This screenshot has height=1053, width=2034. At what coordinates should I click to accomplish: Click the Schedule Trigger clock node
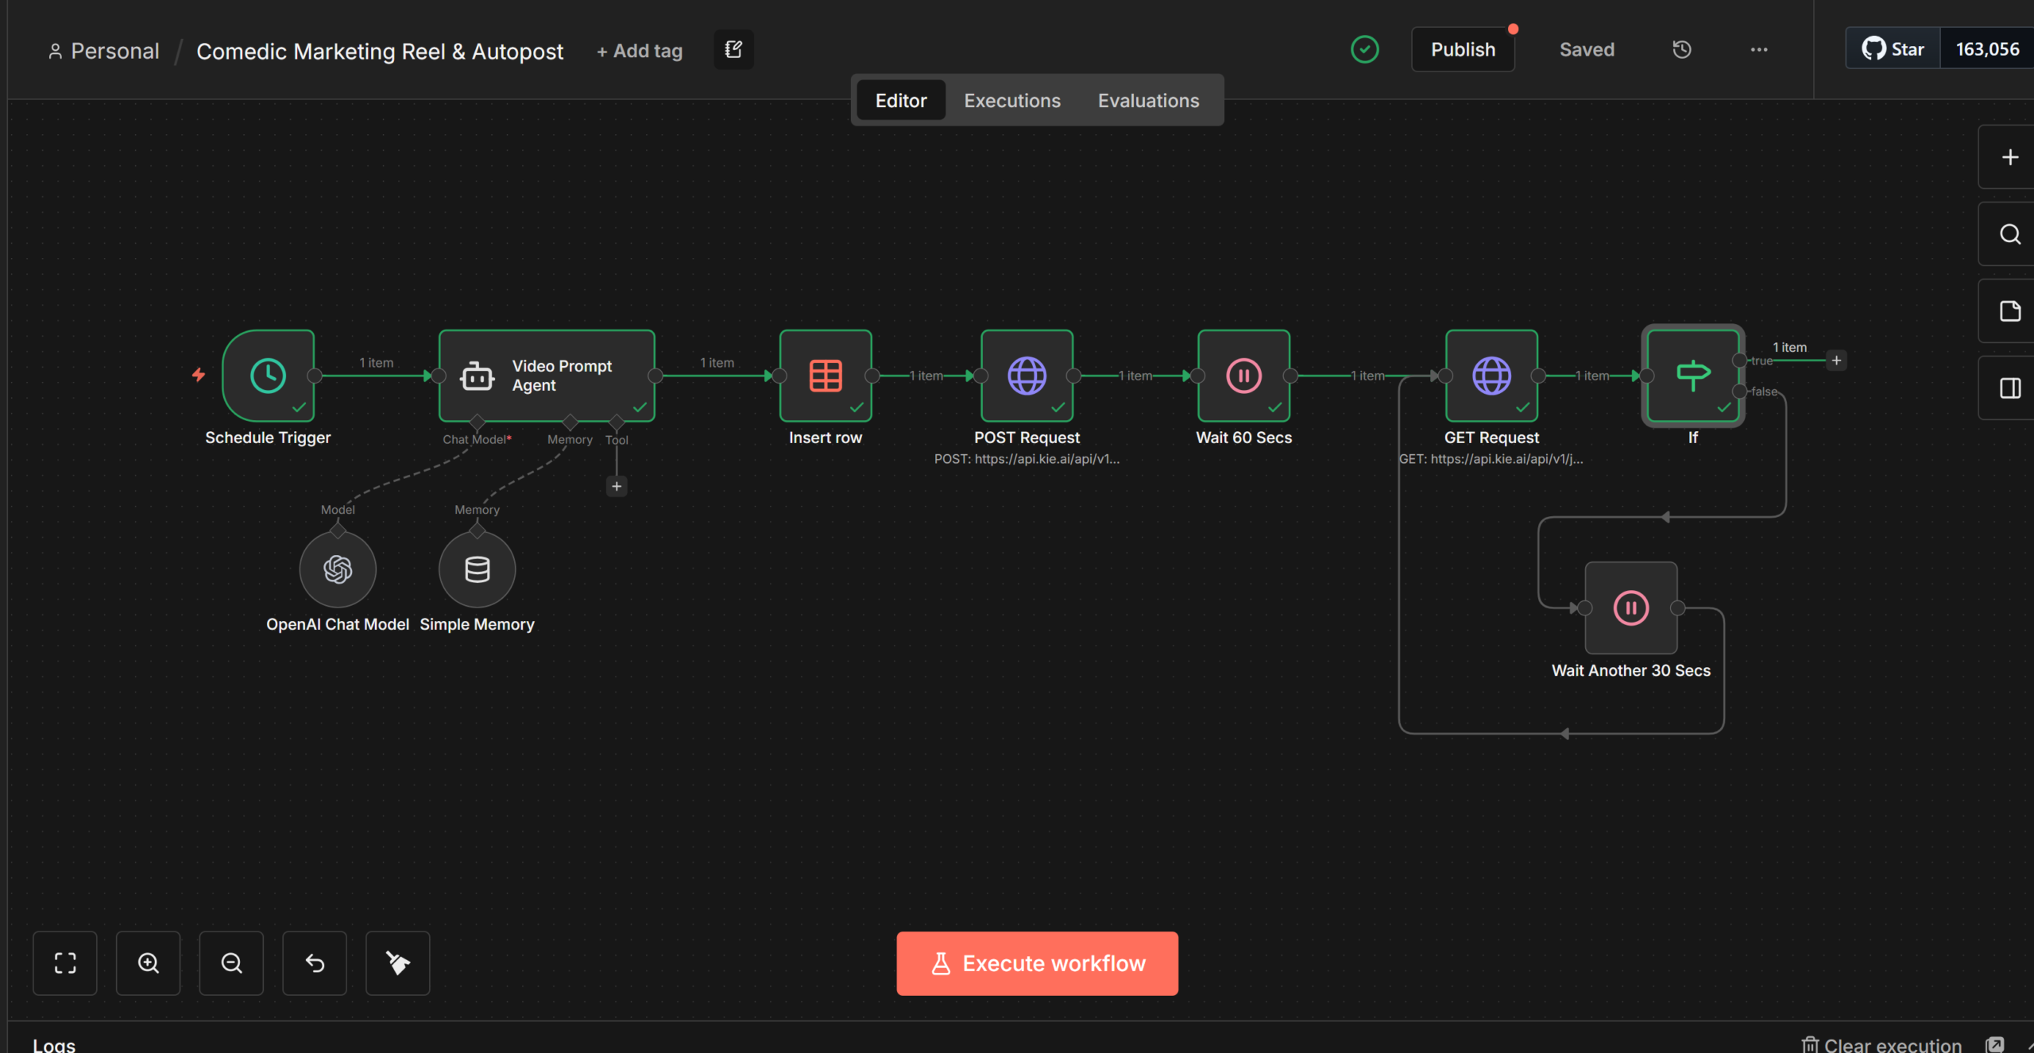268,376
